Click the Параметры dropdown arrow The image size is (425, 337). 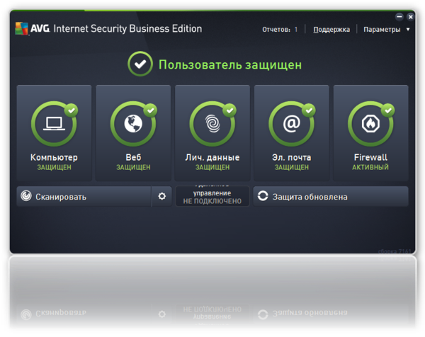pos(408,29)
